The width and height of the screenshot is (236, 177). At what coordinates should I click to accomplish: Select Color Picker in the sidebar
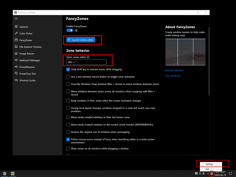(26, 33)
